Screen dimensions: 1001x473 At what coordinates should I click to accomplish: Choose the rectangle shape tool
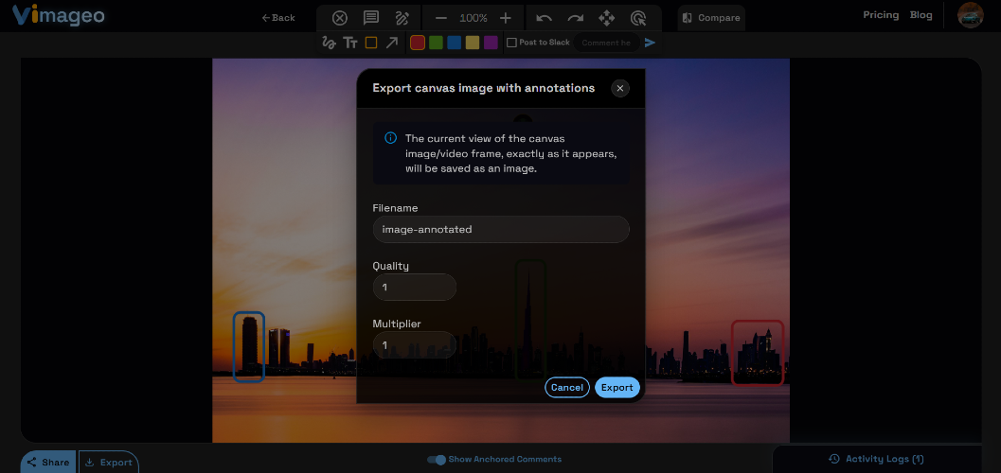pyautogui.click(x=371, y=43)
